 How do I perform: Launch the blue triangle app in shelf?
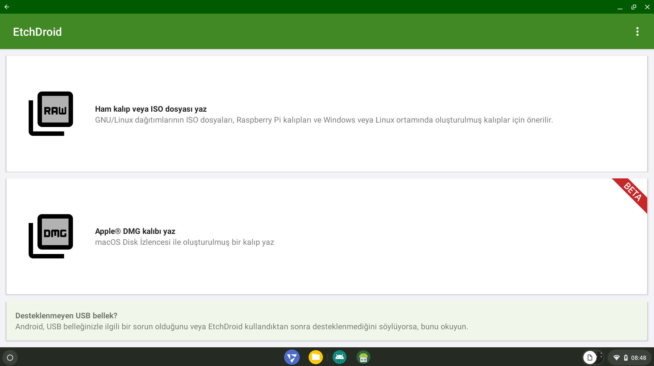292,357
